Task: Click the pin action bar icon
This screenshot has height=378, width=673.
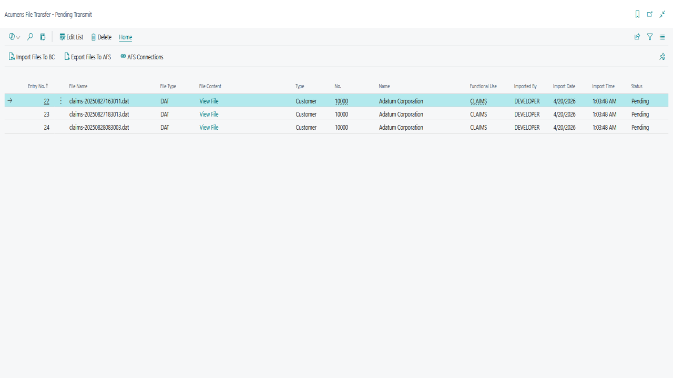Action: pyautogui.click(x=662, y=57)
